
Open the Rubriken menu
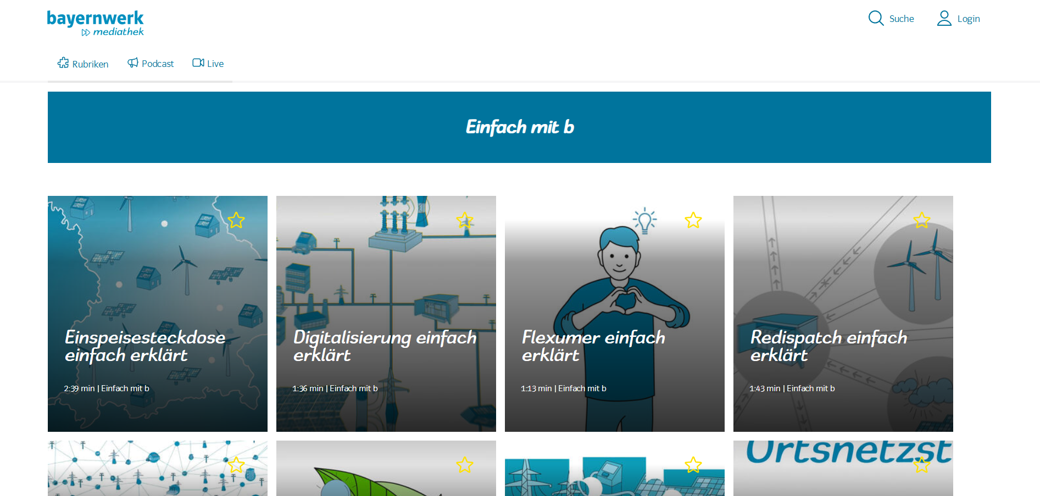tap(83, 64)
